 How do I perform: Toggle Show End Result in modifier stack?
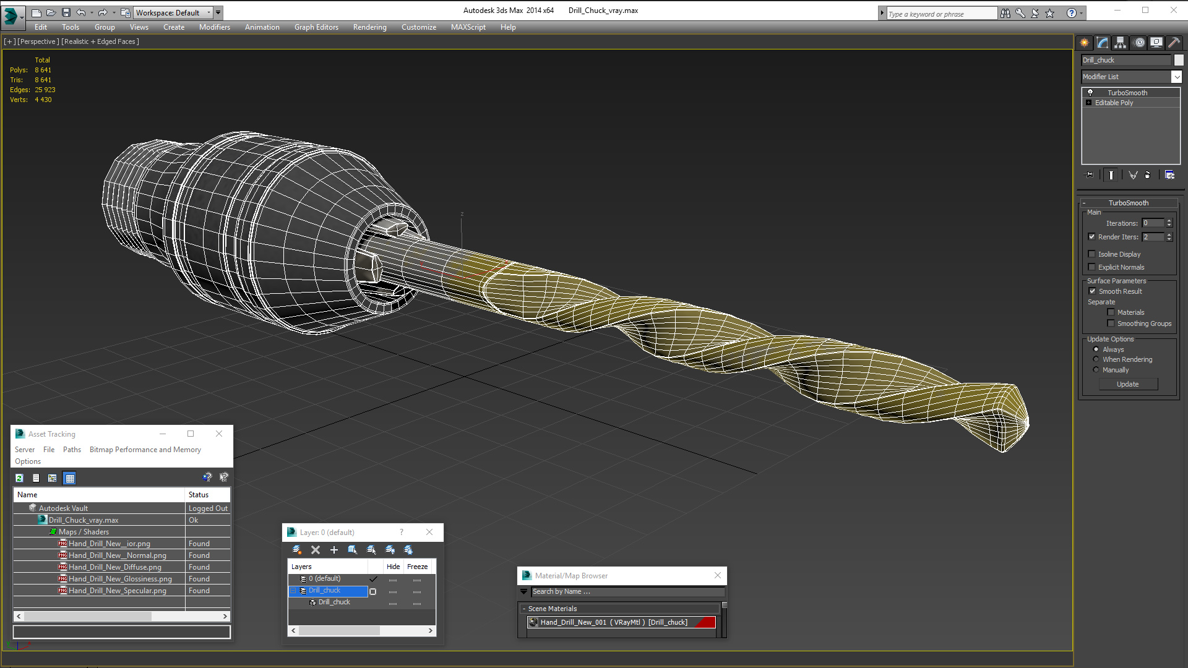pos(1111,175)
